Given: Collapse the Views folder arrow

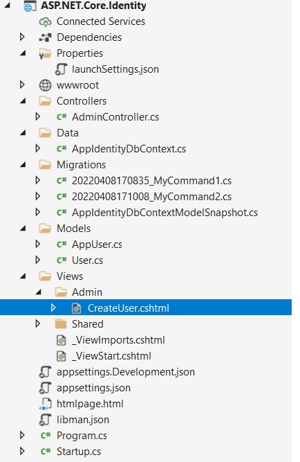Looking at the screenshot, I should coord(23,276).
